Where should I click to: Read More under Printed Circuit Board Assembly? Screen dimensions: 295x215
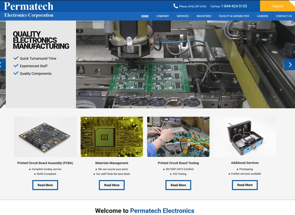(45, 185)
